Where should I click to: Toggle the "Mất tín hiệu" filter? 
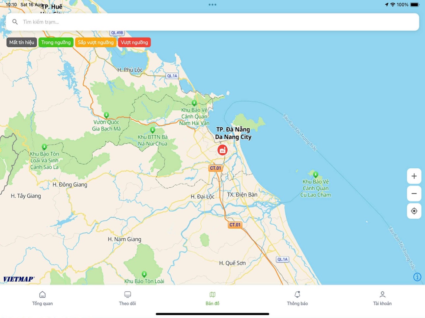click(22, 42)
